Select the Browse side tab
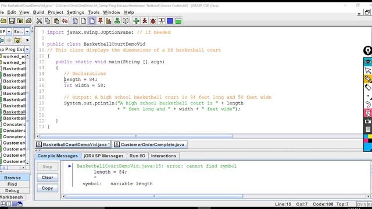This screenshot has width=372, height=209. (12, 178)
